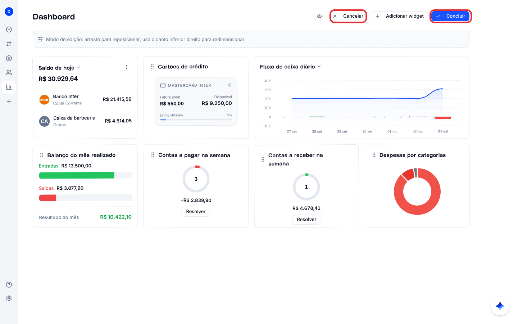Click the Dashboard page title
The image size is (518, 324).
[x=54, y=17]
